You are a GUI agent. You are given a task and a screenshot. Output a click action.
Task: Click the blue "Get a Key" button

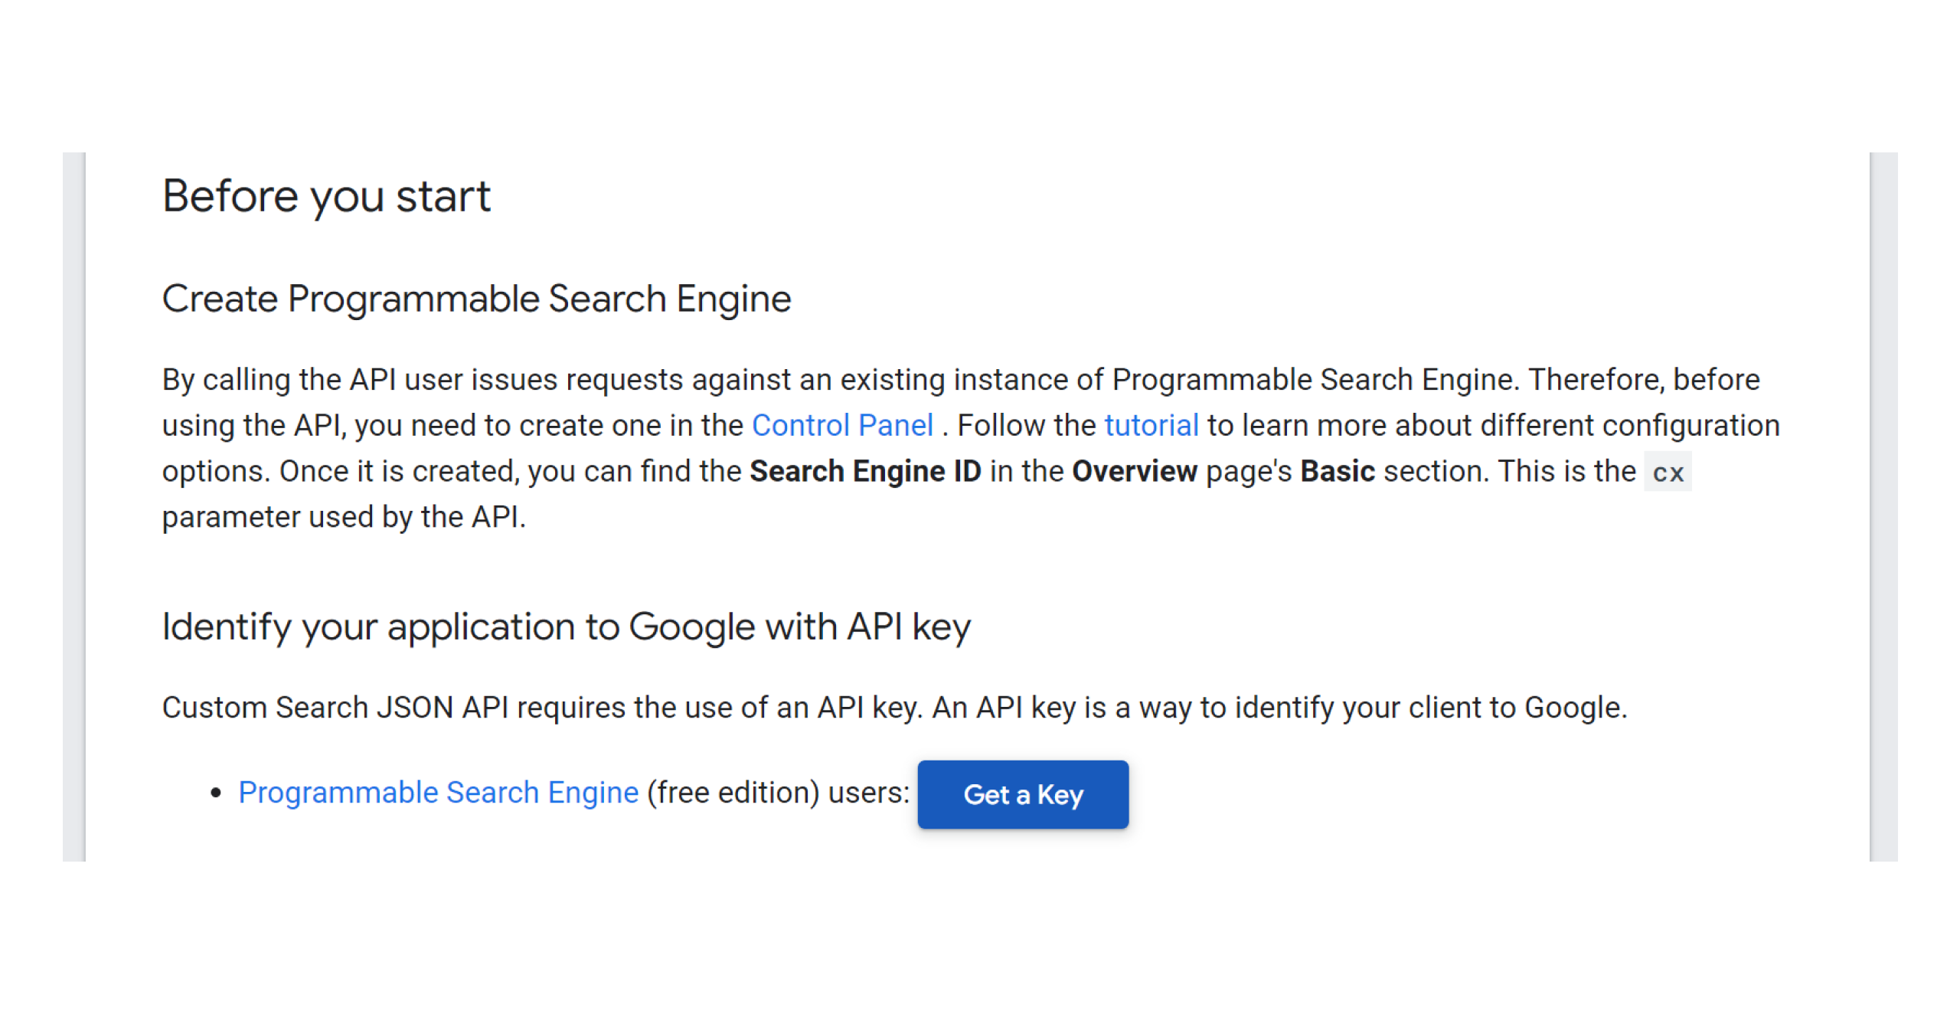pyautogui.click(x=1022, y=794)
